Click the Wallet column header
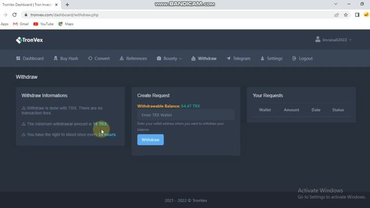 tap(265, 110)
